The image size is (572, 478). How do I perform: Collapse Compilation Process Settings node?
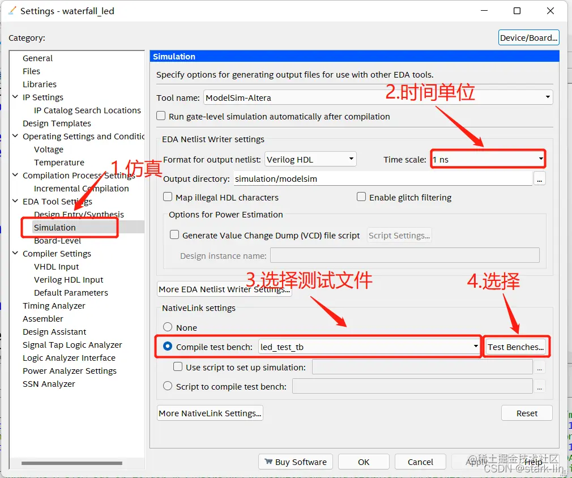(x=15, y=175)
